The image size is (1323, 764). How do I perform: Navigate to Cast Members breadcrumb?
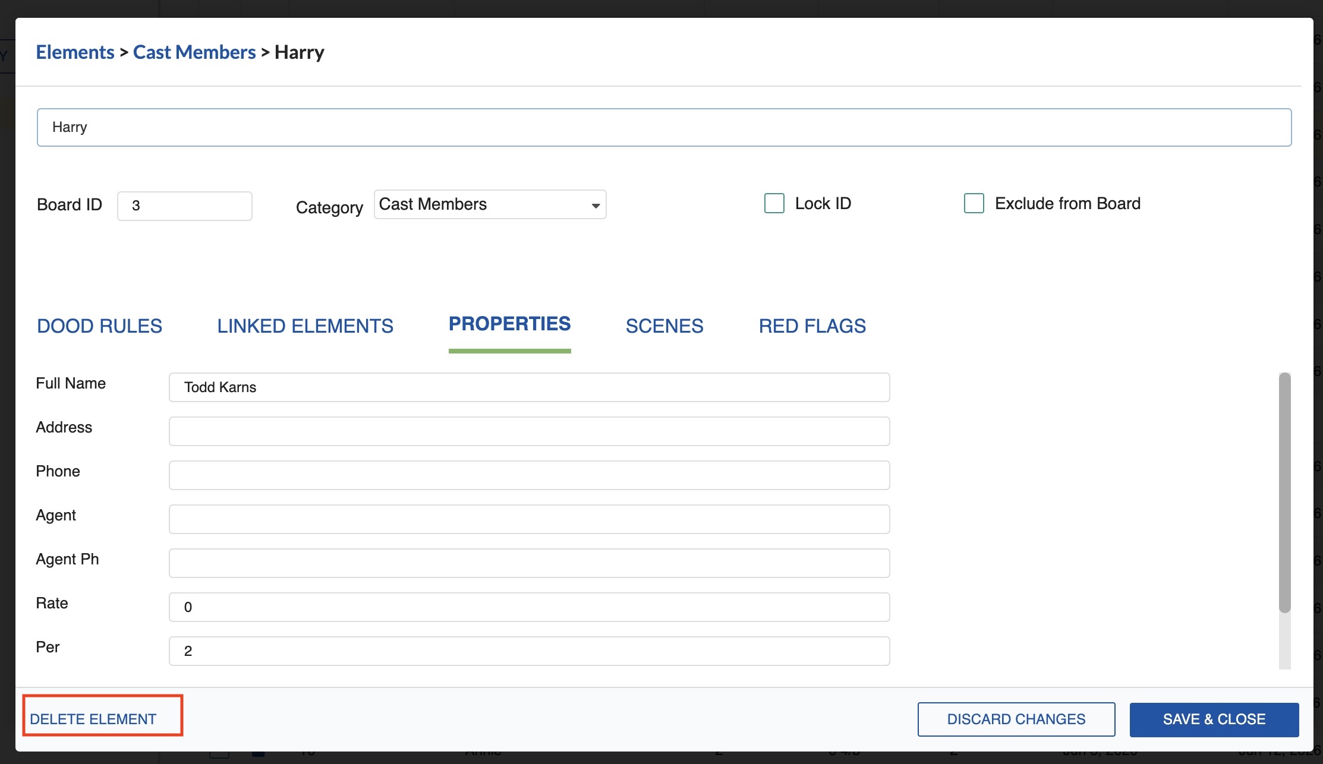(194, 52)
